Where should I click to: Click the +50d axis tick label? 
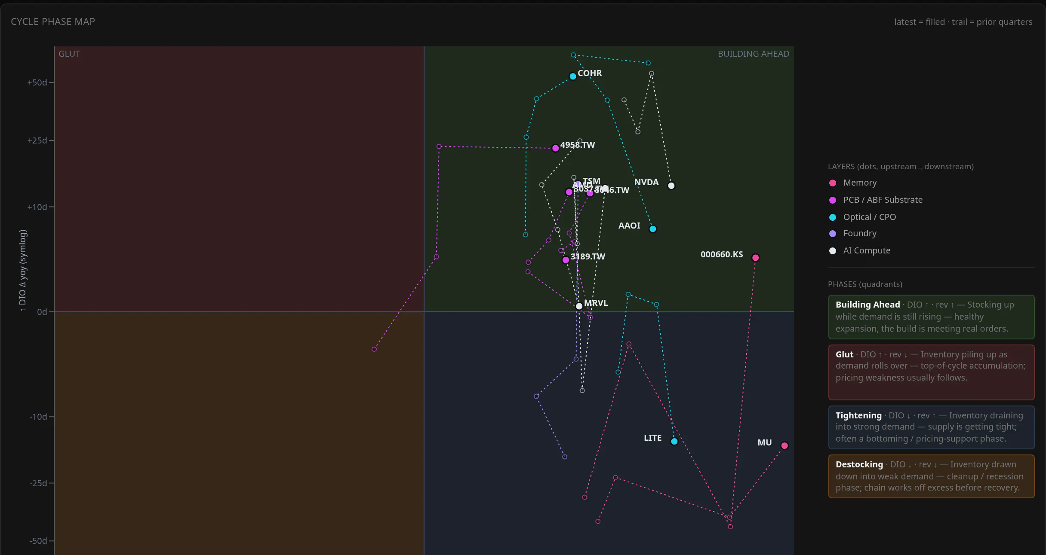tap(37, 82)
